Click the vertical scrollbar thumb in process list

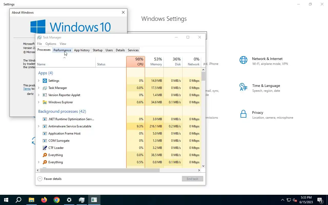pyautogui.click(x=203, y=76)
